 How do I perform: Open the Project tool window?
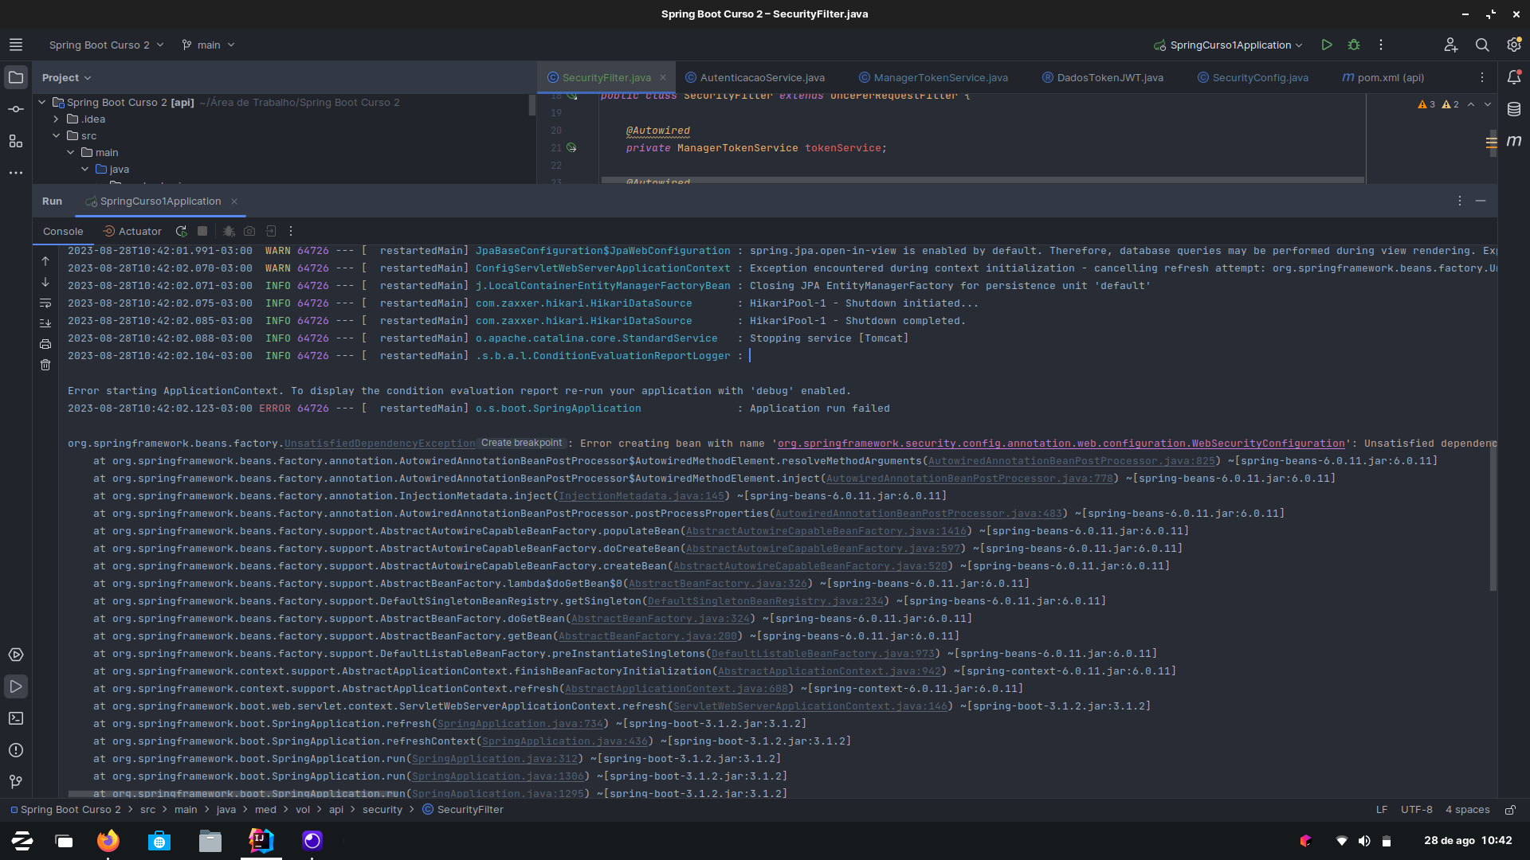pyautogui.click(x=16, y=77)
